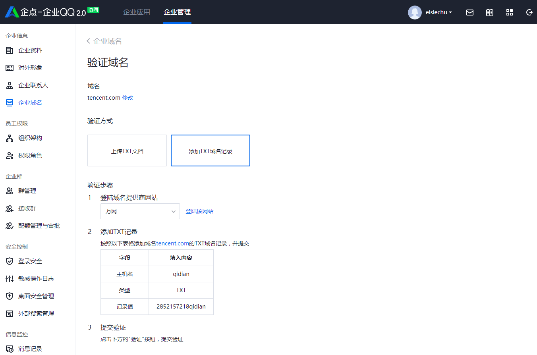Click the 修改 link to change domain
Image resolution: width=537 pixels, height=355 pixels.
point(128,97)
